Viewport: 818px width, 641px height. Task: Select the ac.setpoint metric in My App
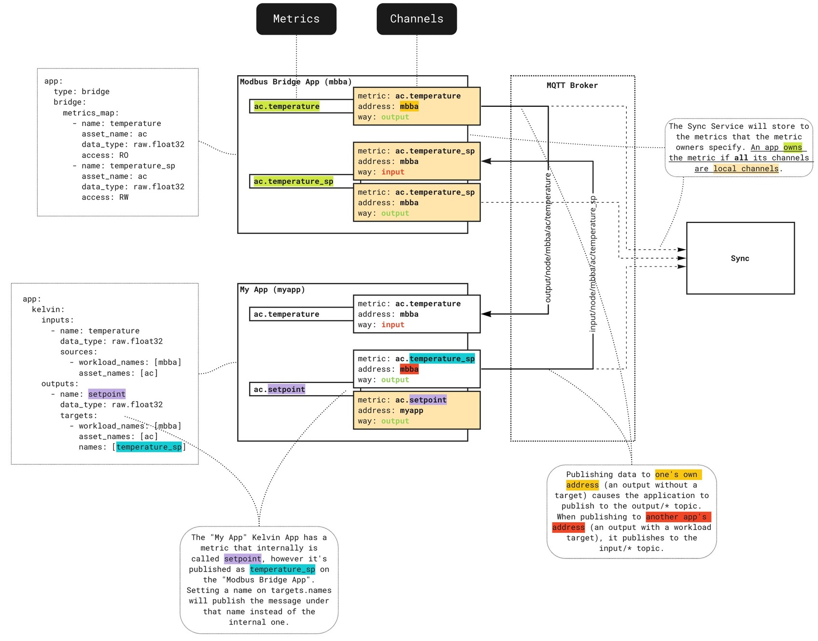point(279,389)
